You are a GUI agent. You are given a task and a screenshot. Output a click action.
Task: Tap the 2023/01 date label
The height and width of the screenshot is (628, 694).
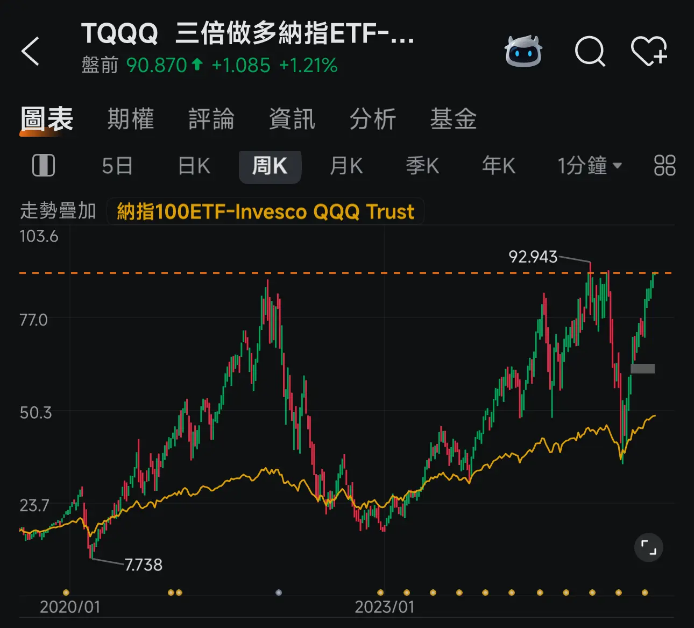tap(385, 607)
